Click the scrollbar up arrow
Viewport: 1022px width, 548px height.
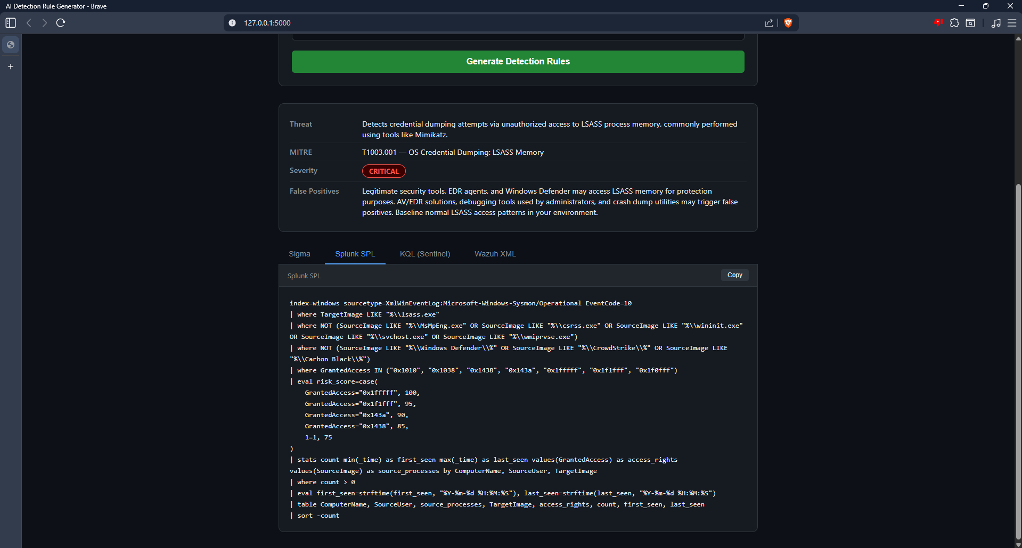pos(1018,38)
